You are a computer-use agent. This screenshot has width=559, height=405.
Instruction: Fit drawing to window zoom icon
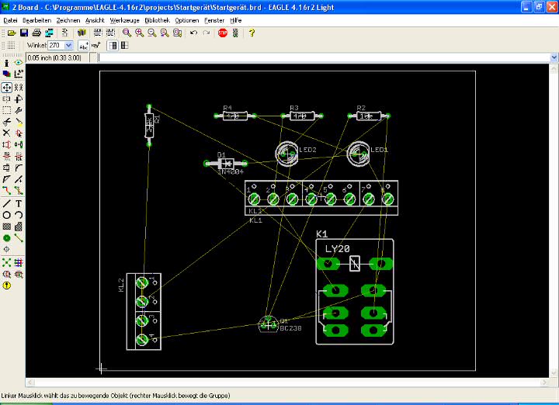click(127, 33)
